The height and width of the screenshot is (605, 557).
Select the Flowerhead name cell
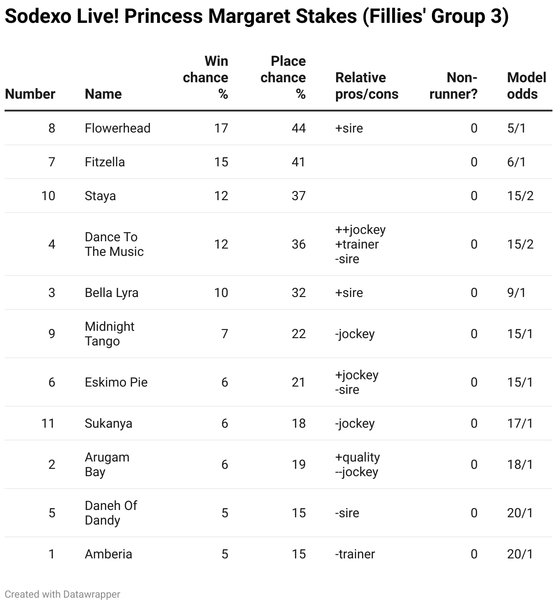(x=117, y=128)
